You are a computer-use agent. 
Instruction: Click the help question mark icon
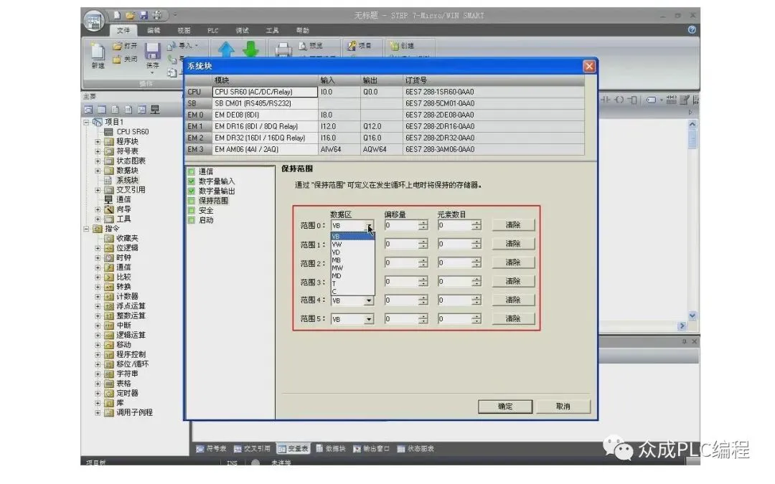pos(692,29)
